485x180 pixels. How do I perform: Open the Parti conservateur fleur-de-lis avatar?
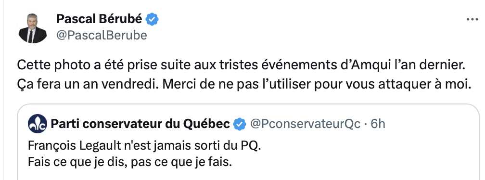(38, 124)
